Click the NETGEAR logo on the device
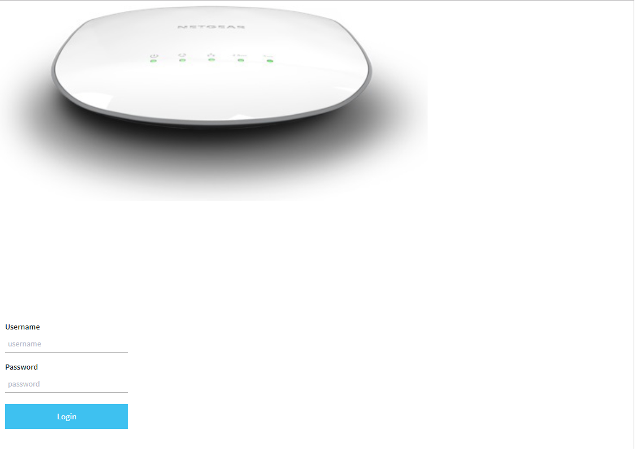 [211, 27]
